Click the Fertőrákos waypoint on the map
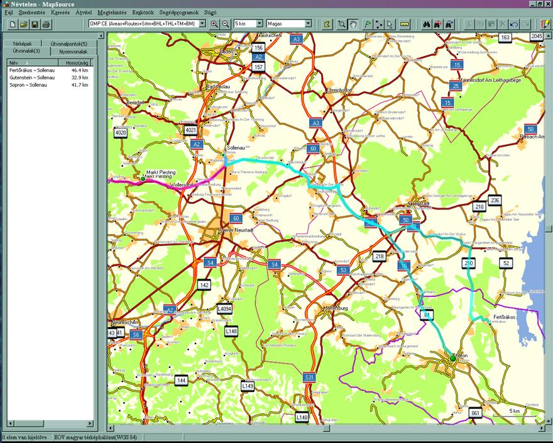553x443 pixels. (x=490, y=323)
